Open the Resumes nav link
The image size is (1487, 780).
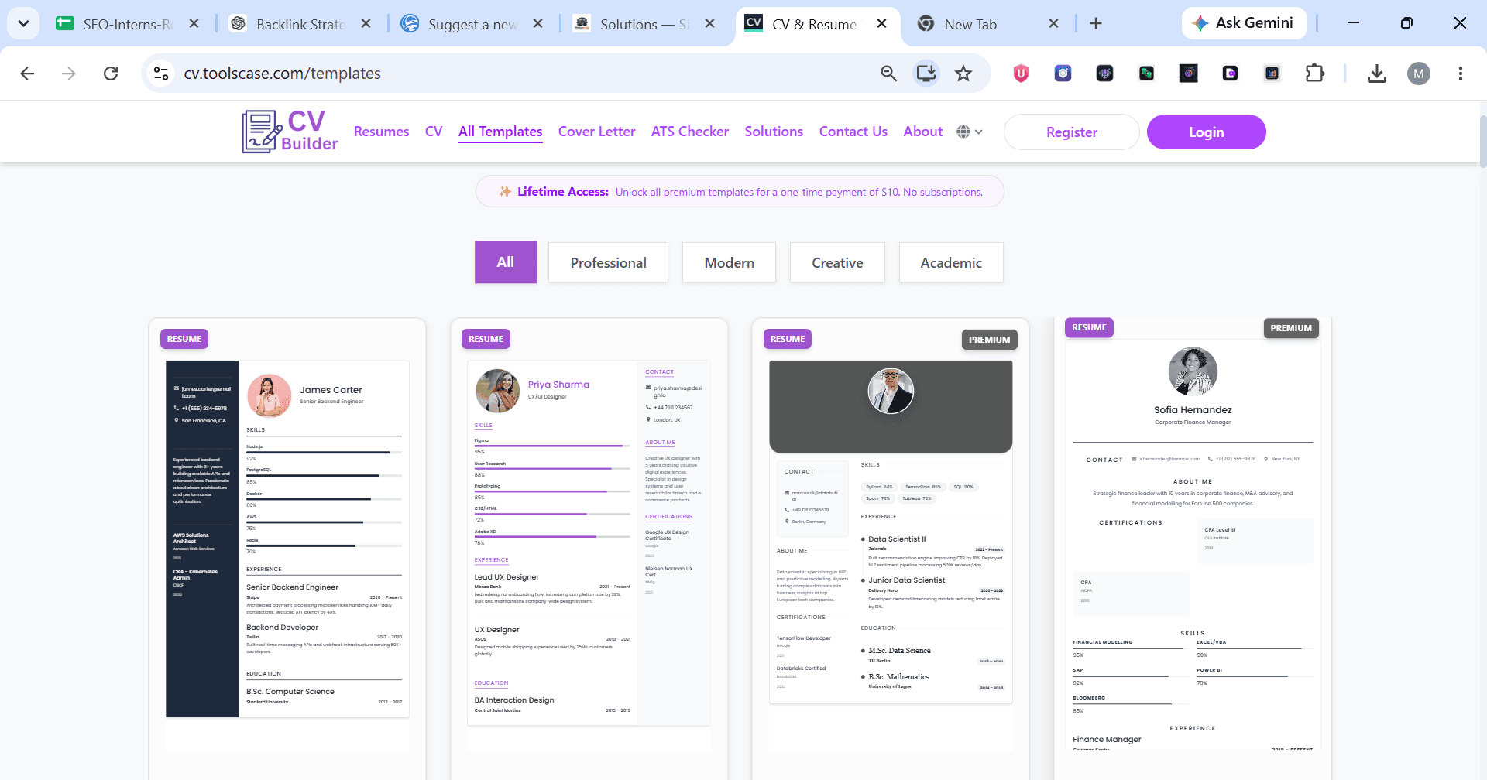tap(381, 132)
